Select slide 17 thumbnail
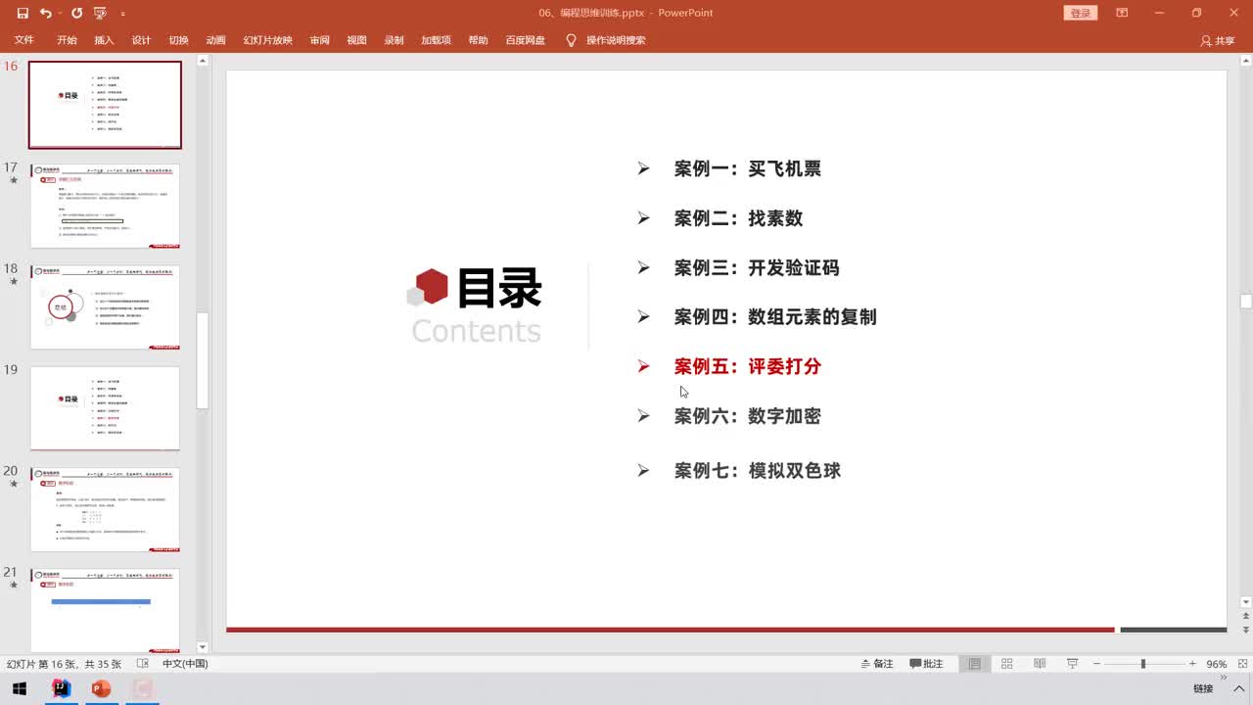This screenshot has width=1253, height=705. click(105, 206)
